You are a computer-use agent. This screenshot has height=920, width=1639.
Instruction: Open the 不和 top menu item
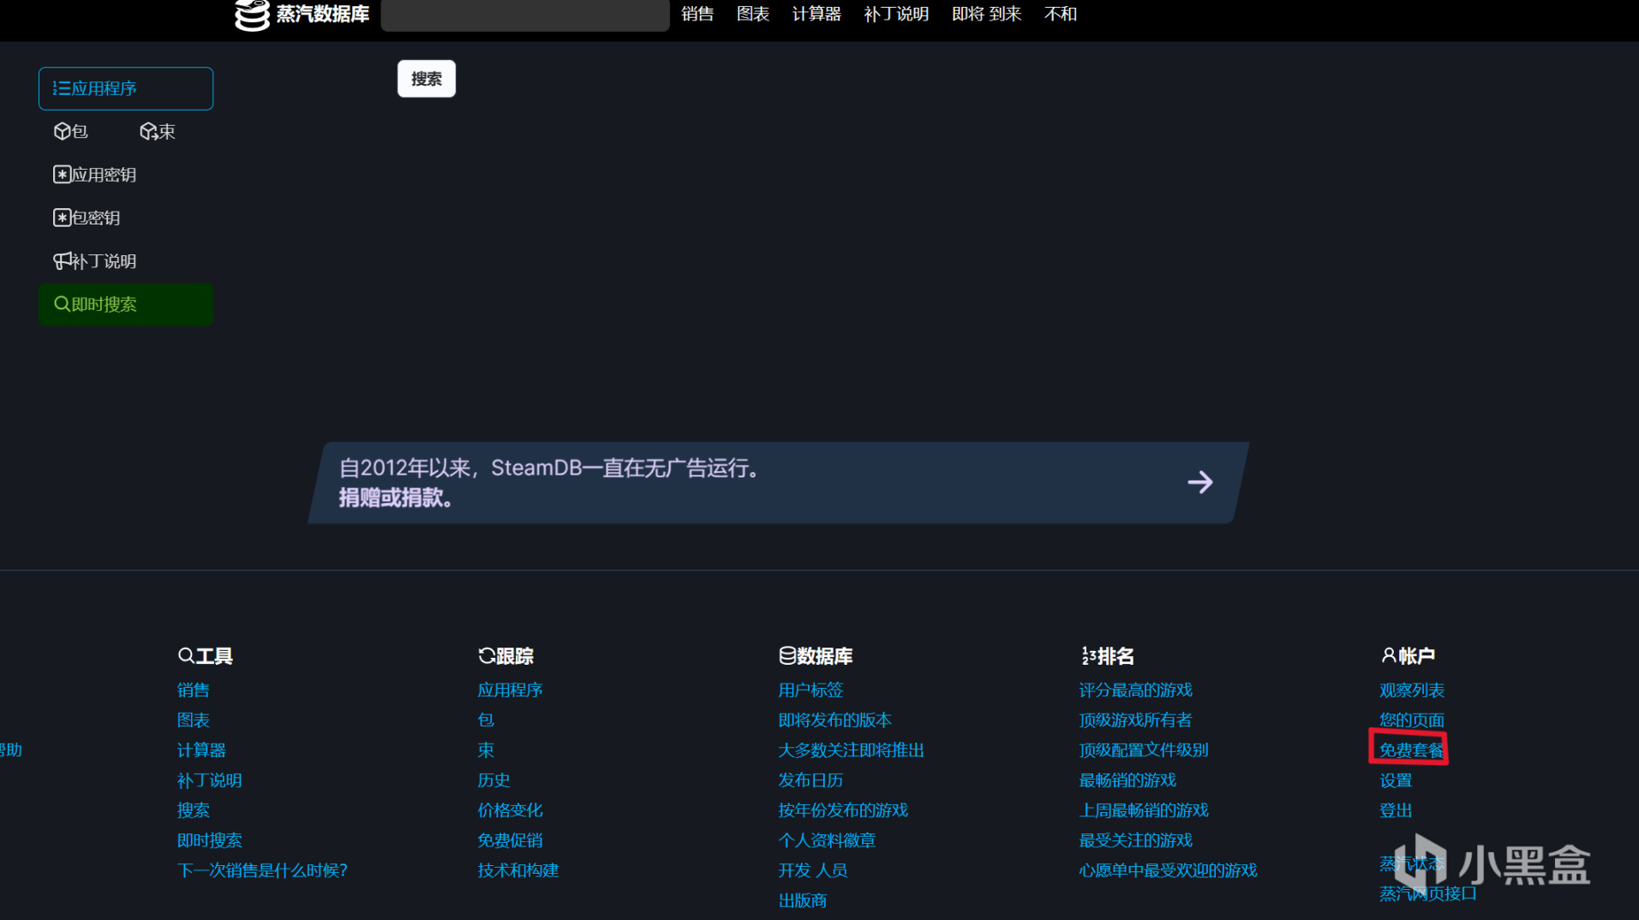pyautogui.click(x=1061, y=14)
